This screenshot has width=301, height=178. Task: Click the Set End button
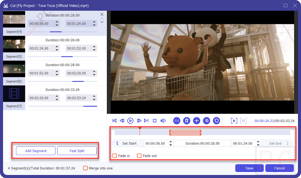point(277,143)
